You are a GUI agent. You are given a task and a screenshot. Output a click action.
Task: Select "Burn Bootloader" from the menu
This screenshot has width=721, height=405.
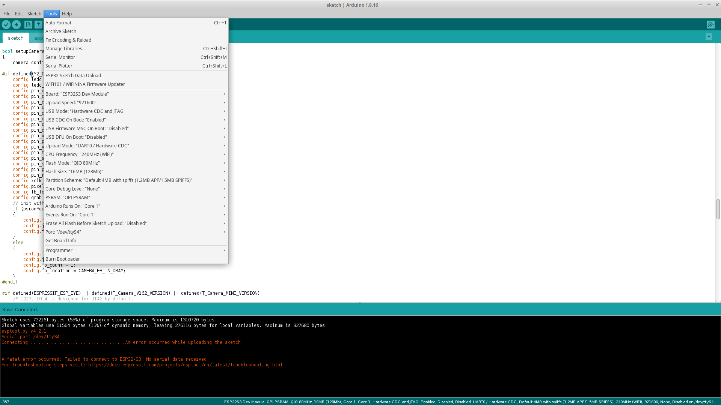(x=62, y=259)
